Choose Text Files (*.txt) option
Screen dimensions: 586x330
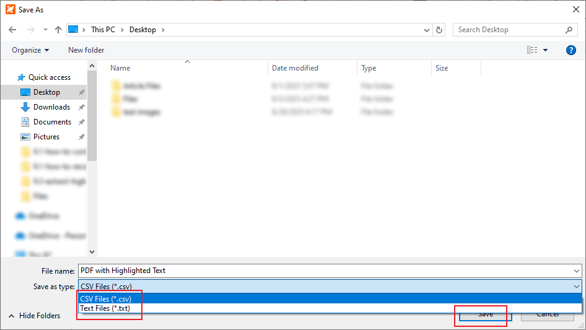[x=105, y=308]
